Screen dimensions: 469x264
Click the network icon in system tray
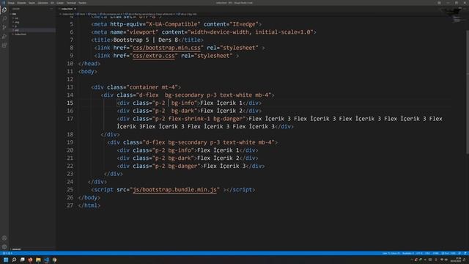(442, 260)
